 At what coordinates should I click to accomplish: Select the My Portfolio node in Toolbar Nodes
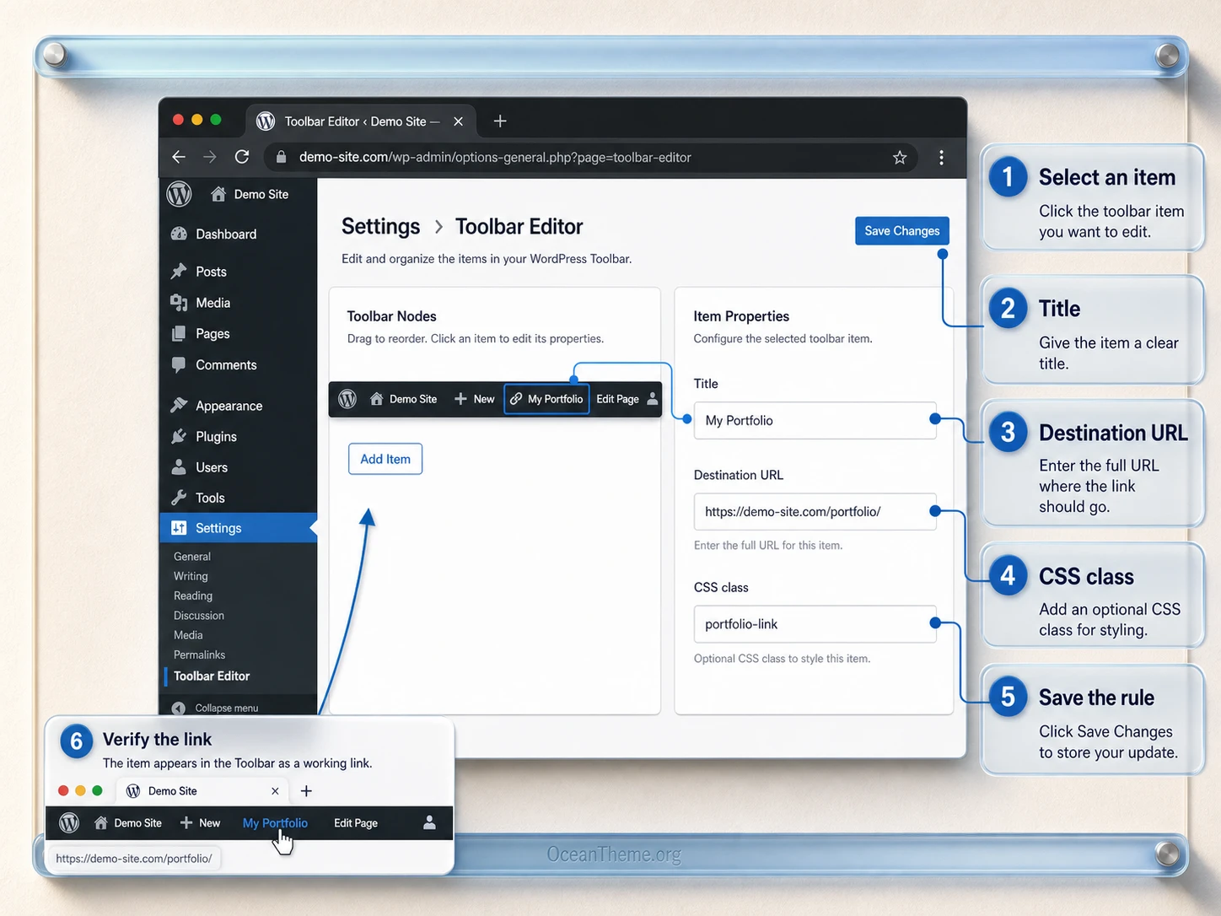tap(546, 399)
